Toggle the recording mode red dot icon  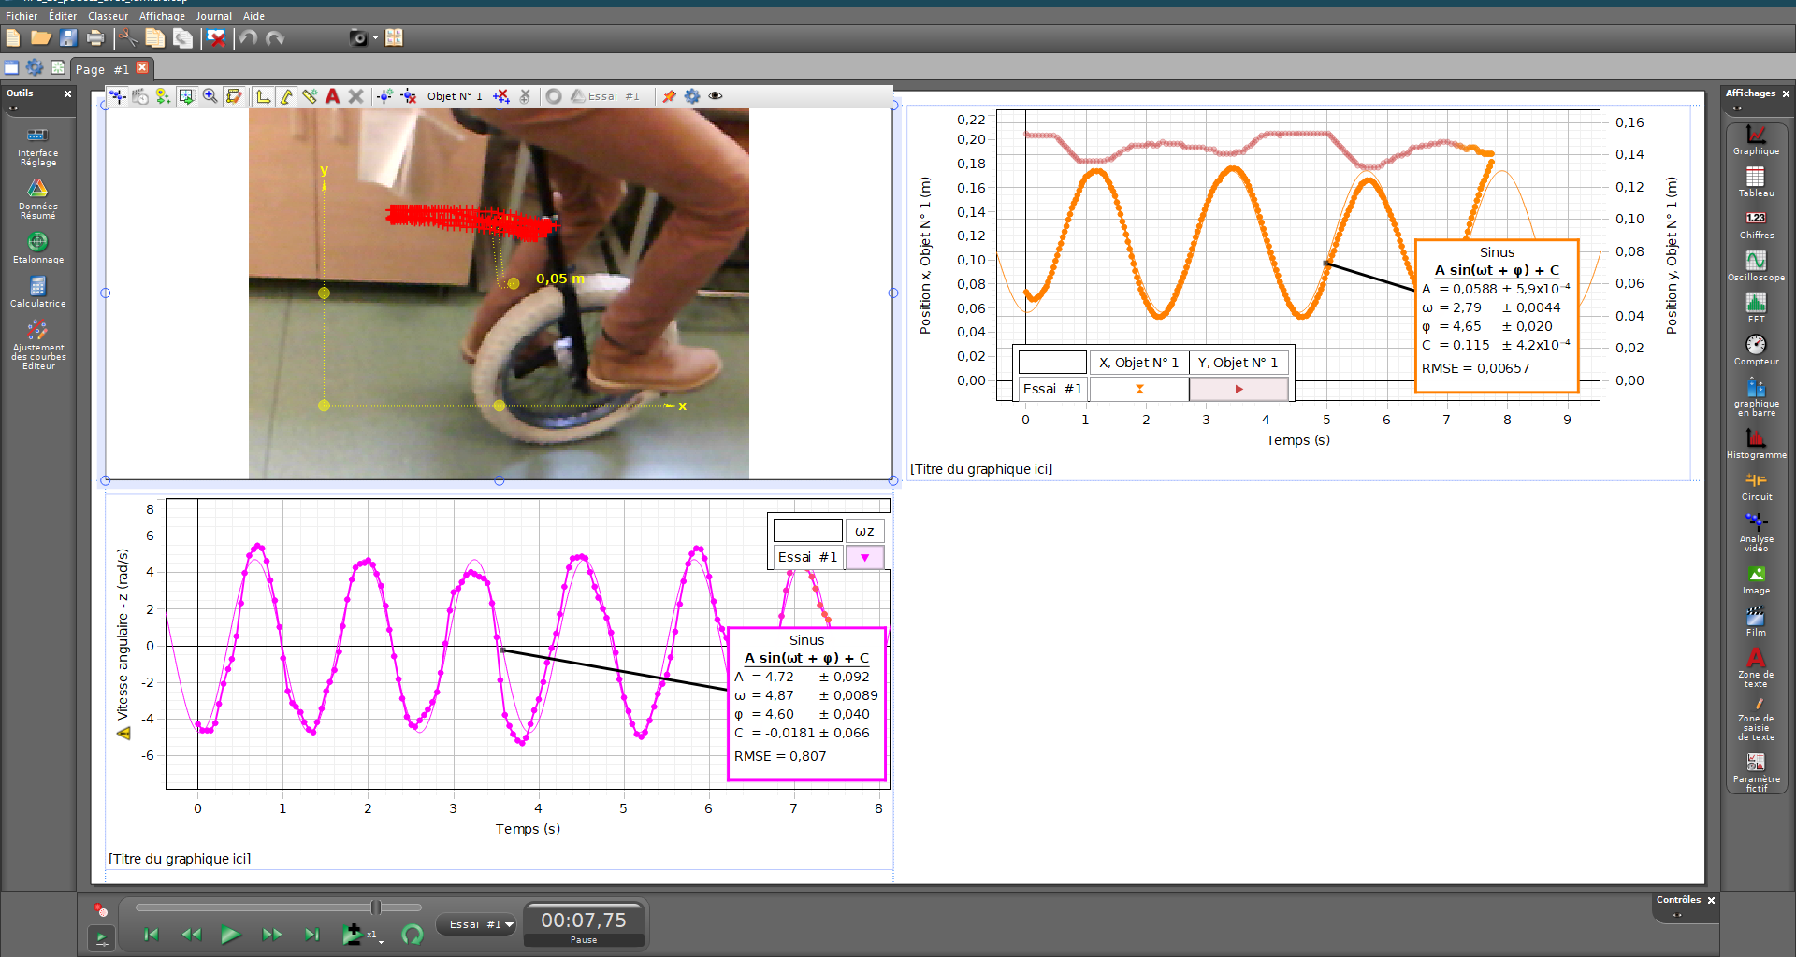(100, 909)
